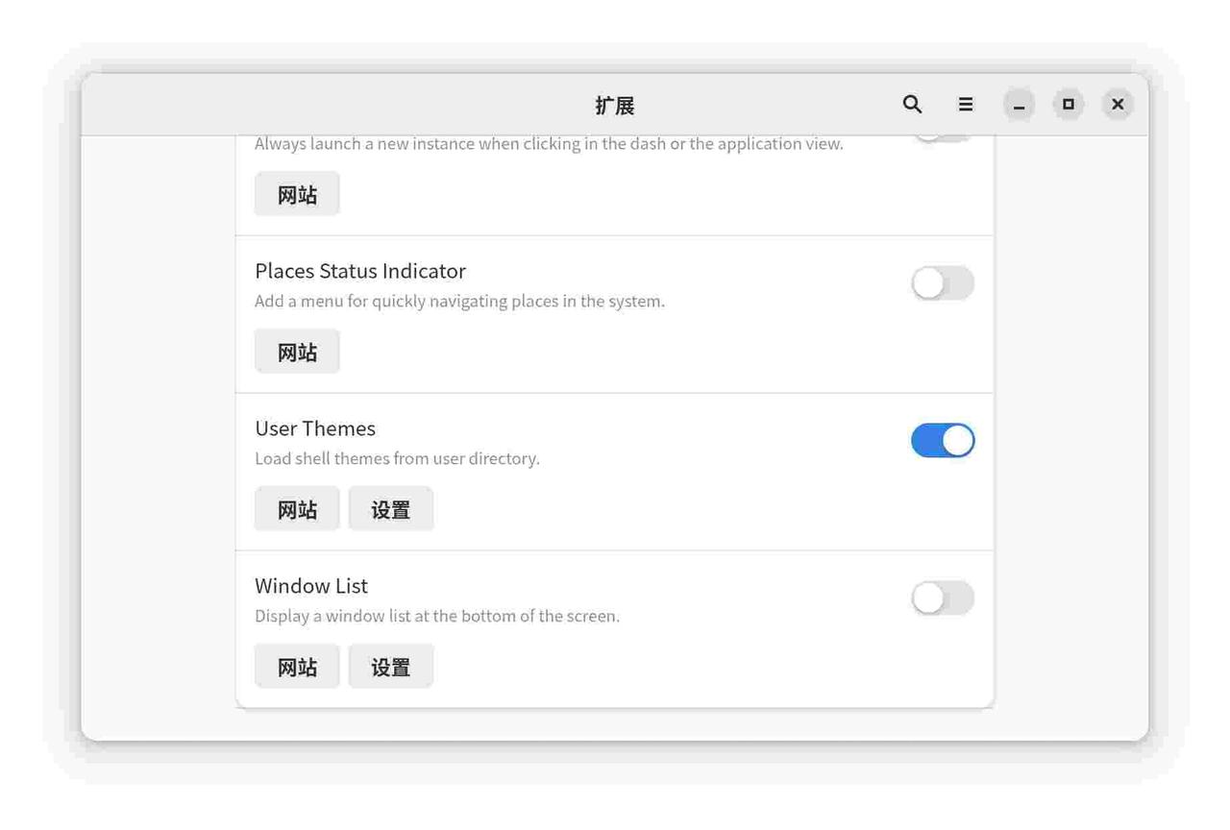Click the User Themes extension name
This screenshot has height=830, width=1230.
click(314, 428)
